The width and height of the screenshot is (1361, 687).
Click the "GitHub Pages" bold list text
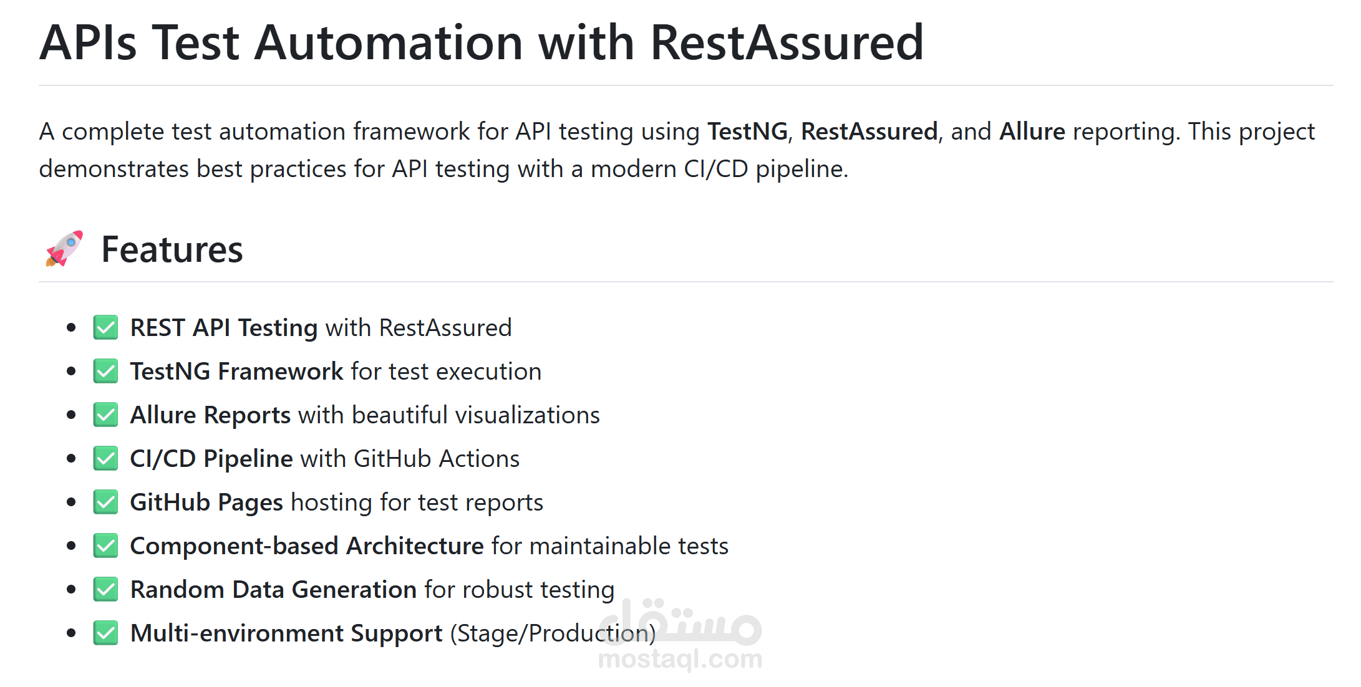click(206, 502)
